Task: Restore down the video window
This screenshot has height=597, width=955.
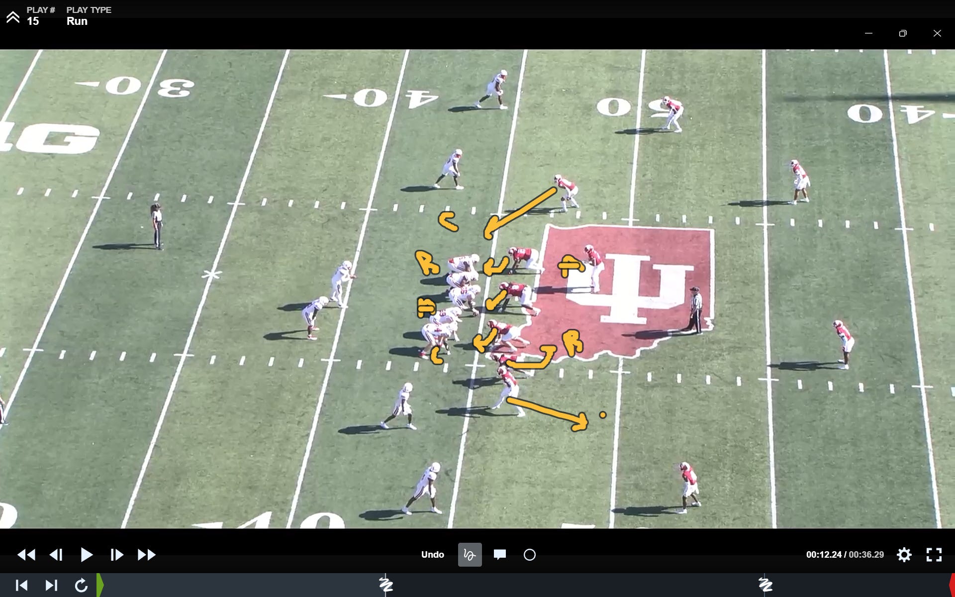Action: [x=903, y=33]
